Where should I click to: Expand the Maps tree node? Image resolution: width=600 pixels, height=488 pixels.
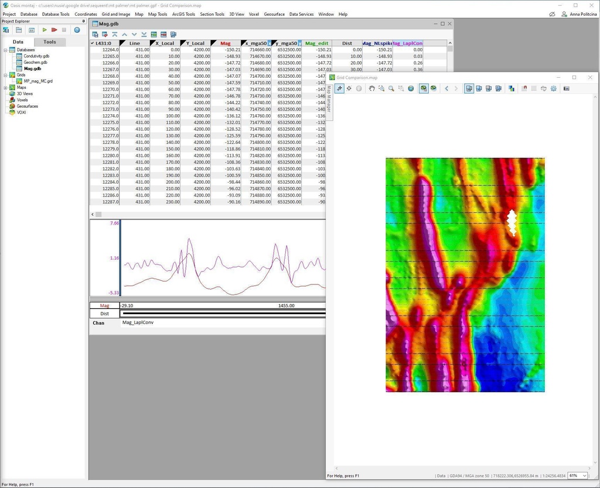click(x=5, y=88)
